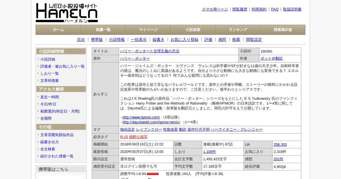341x179 pixels.
Task: Open 評価者・被お気に入り一覧 sidebar link
Action: tap(63, 66)
